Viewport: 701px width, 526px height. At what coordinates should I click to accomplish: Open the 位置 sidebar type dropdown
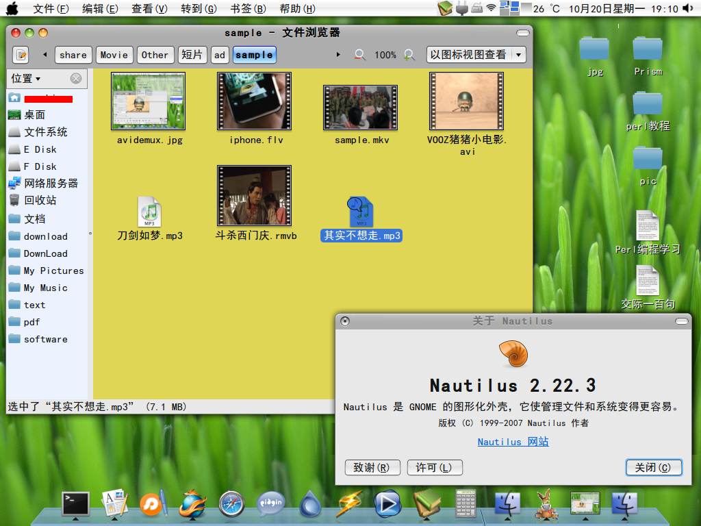[26, 78]
